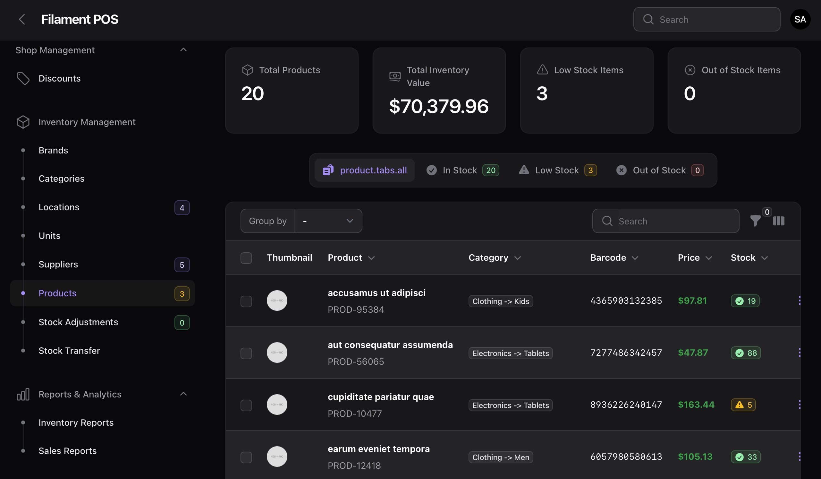Open Stock Adjustments in the sidebar

(x=78, y=322)
